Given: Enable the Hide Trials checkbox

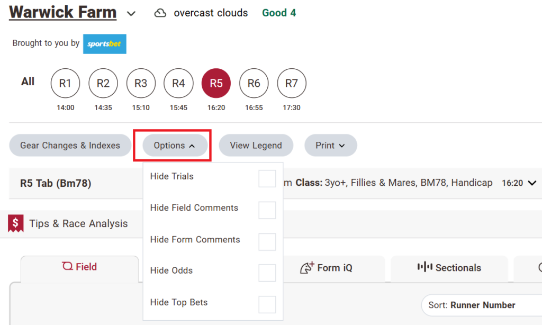Looking at the screenshot, I should click(x=267, y=178).
